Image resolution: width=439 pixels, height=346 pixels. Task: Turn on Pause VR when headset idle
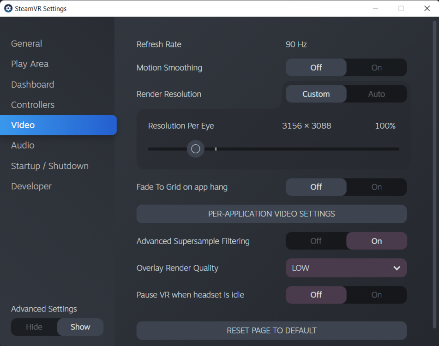pyautogui.click(x=376, y=295)
